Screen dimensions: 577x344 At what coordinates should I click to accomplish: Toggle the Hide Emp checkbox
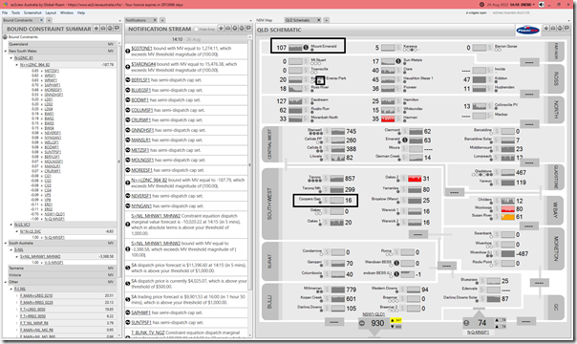pos(196,29)
